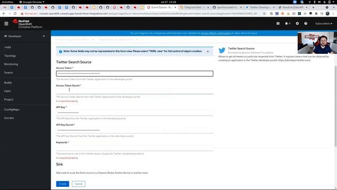The image size is (337, 190).
Task: Open the help question mark menu
Action: (x=305, y=23)
